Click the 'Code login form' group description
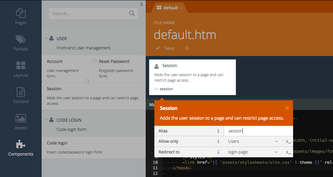Image resolution: width=333 pixels, height=177 pixels. point(71,130)
